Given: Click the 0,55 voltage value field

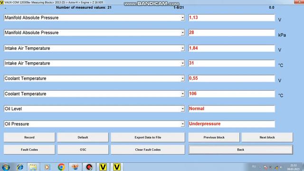Looking at the screenshot, I should point(231,78).
